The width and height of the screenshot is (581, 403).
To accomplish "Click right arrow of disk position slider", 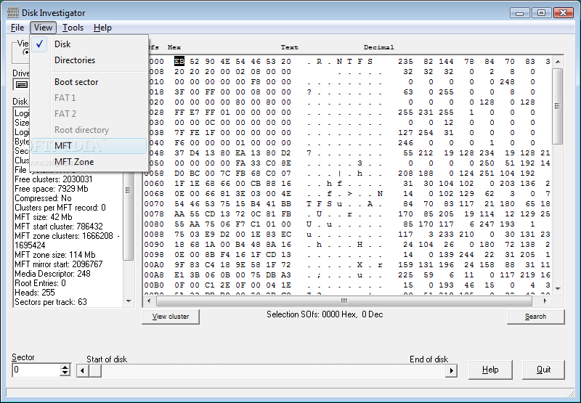I will [451, 370].
